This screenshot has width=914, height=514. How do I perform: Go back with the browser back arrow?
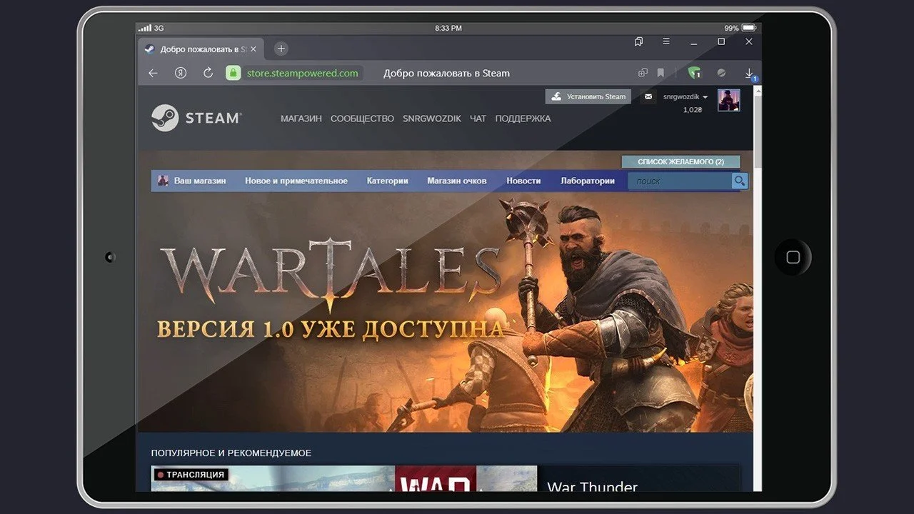[x=153, y=73]
